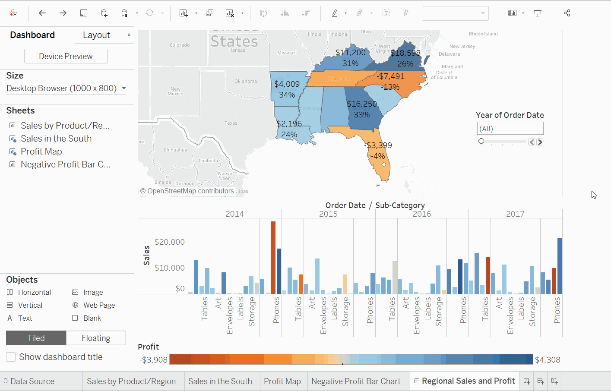Click the share icon in toolbar
Image resolution: width=611 pixels, height=391 pixels.
567,13
